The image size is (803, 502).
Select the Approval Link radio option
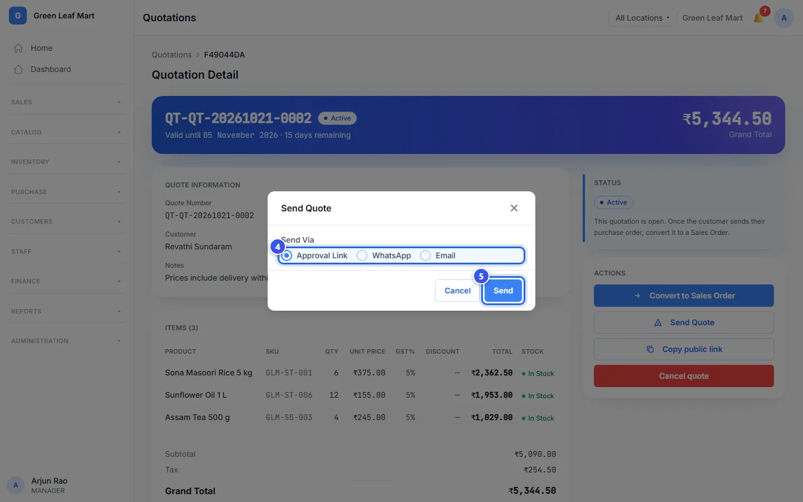287,255
